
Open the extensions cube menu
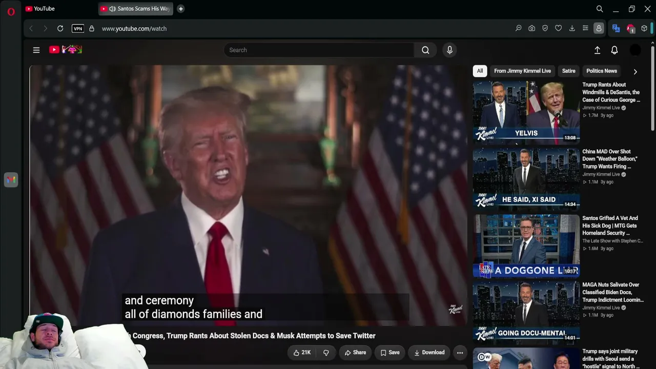click(644, 29)
